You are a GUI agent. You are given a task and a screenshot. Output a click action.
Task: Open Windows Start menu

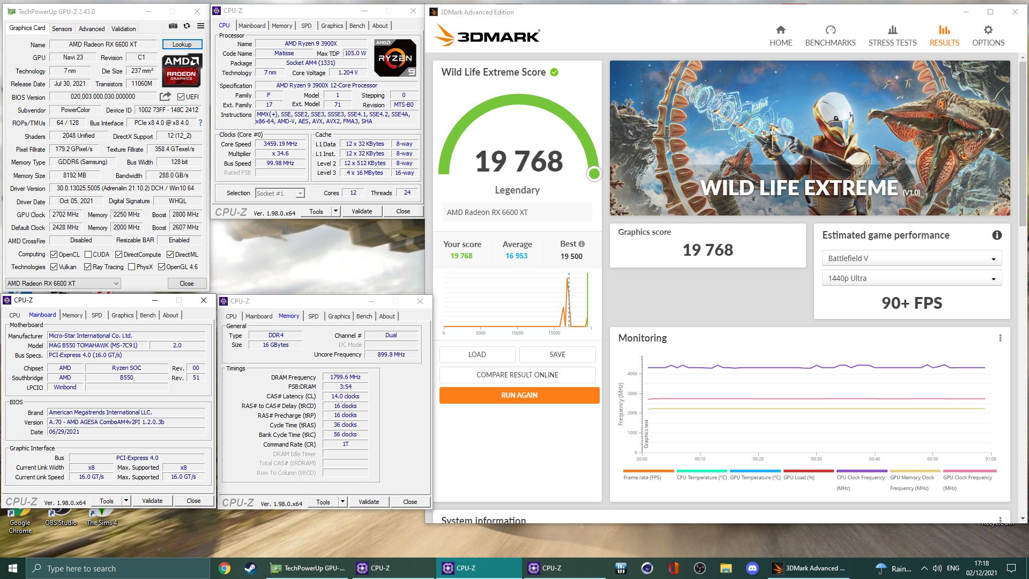[x=13, y=568]
